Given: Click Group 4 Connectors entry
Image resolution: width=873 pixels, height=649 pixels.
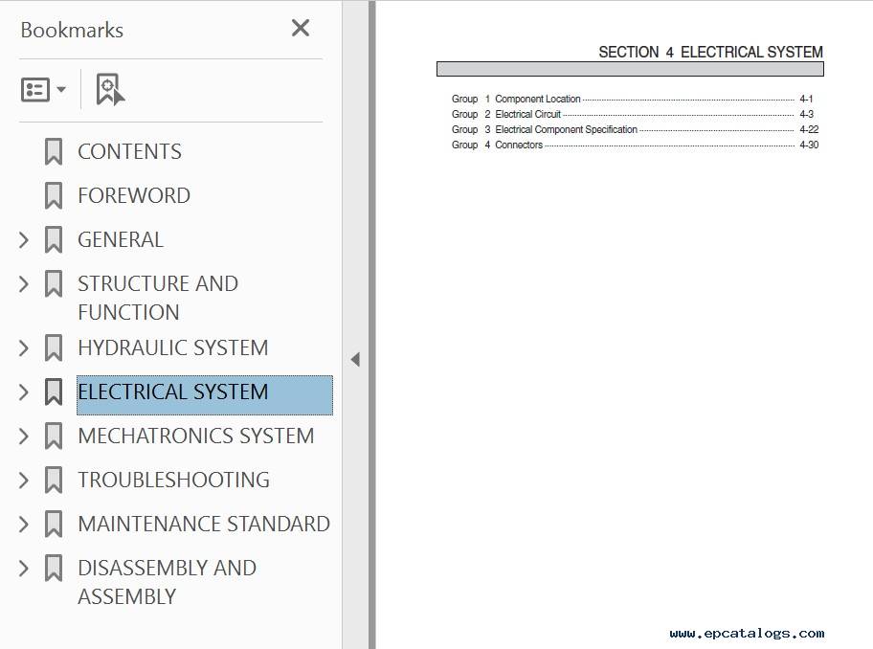Looking at the screenshot, I should tap(635, 145).
